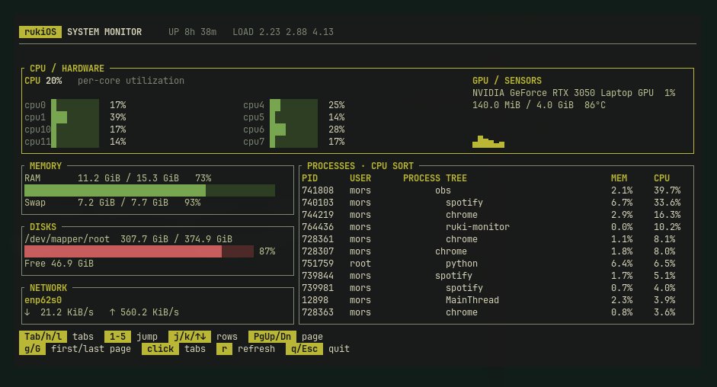717x387 pixels.
Task: Click the download arrow beside 21.2 KiB/s
Action: pos(27,312)
